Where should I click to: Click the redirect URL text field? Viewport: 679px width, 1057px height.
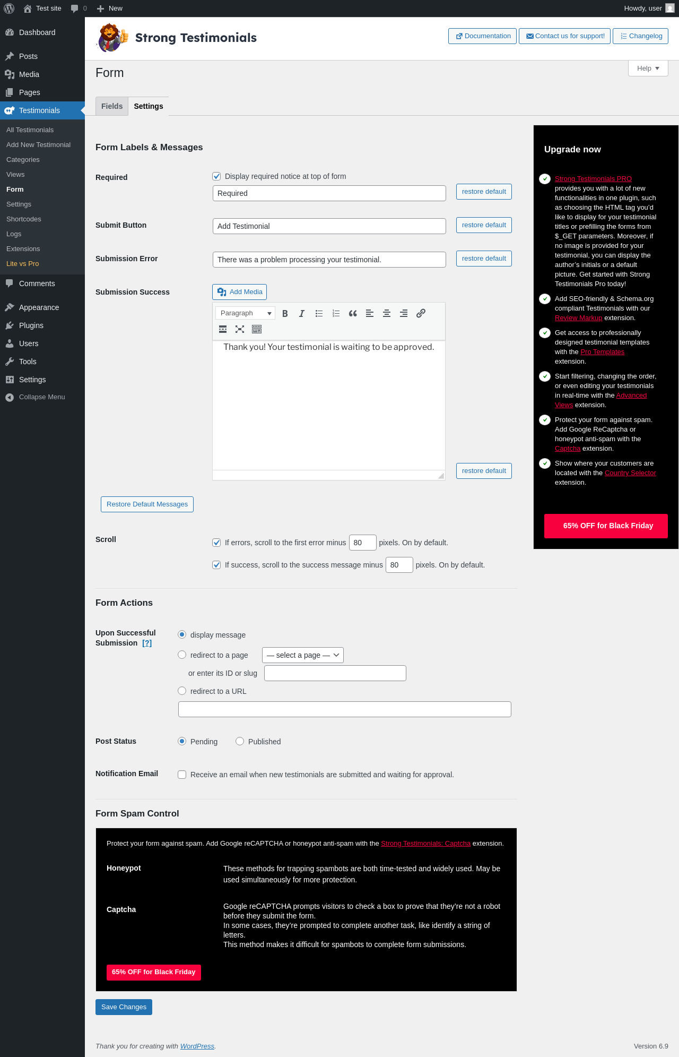345,709
